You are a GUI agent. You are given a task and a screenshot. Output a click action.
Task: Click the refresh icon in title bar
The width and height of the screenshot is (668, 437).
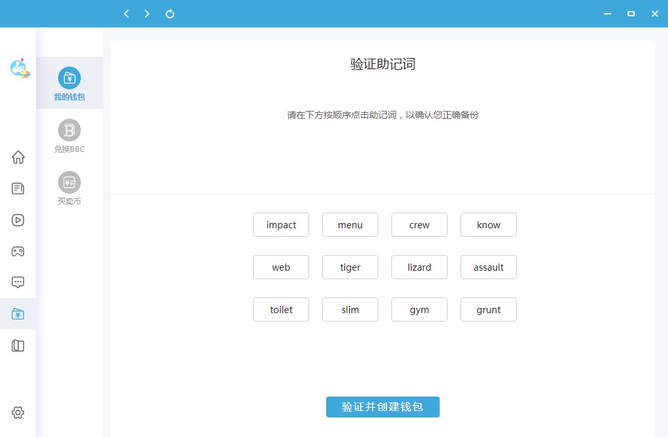tap(170, 14)
